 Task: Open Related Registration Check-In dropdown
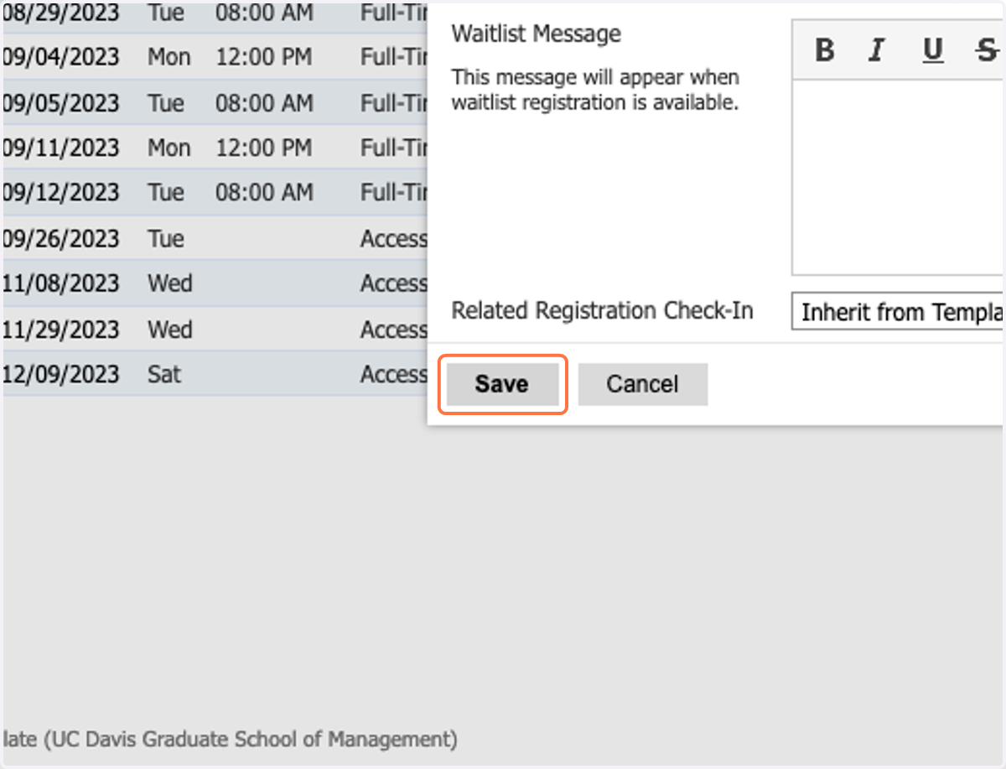click(x=898, y=312)
